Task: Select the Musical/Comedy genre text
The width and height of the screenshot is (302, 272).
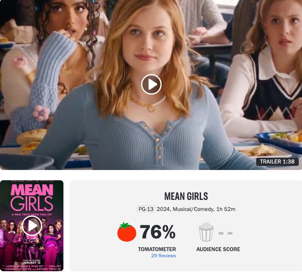Action: tap(193, 209)
